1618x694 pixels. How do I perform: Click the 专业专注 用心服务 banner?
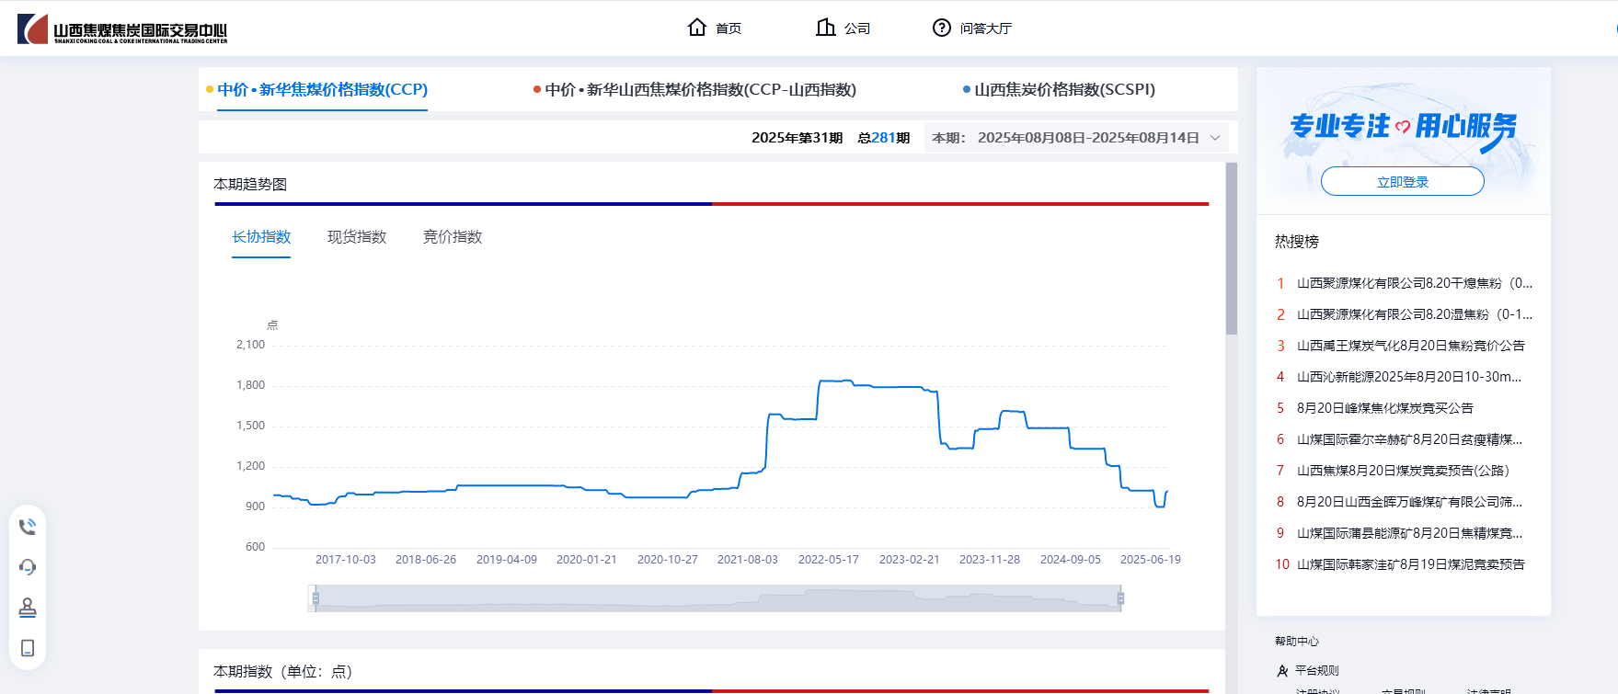tap(1403, 127)
